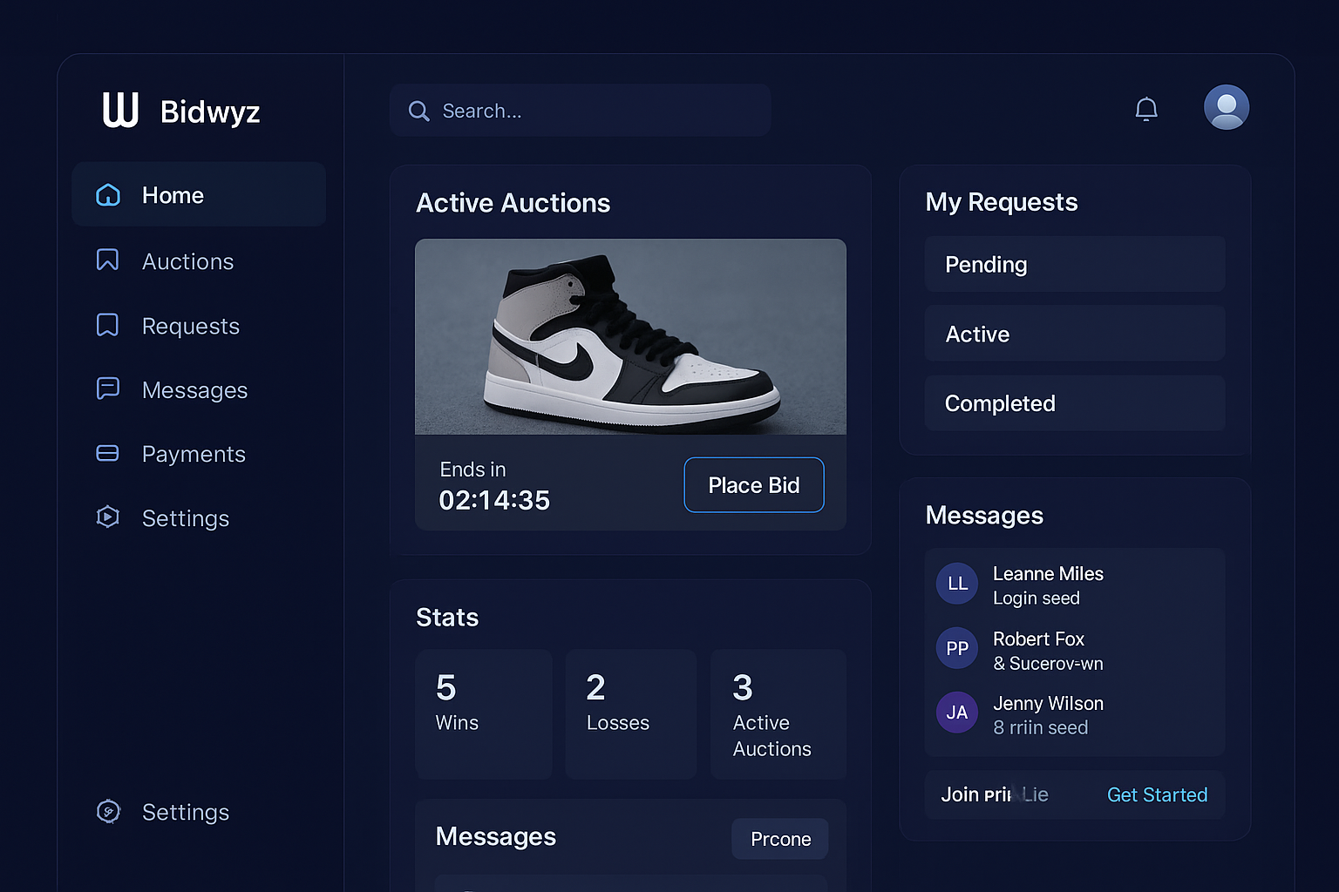Open bottom Settings label in sidebar
The image size is (1339, 892).
[186, 812]
